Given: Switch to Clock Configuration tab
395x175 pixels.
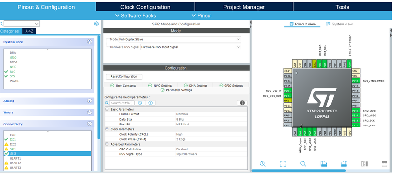Looking at the screenshot, I should coord(145,7).
